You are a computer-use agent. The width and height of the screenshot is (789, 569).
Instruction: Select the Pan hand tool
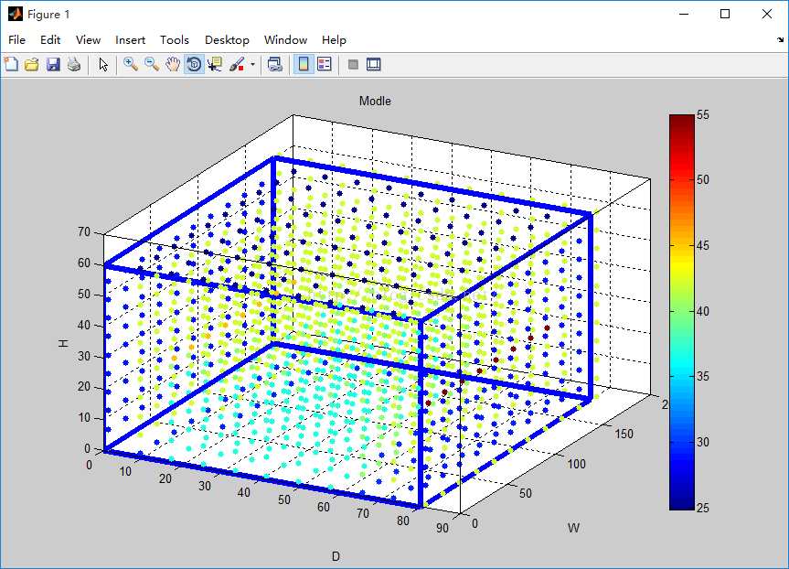(x=173, y=64)
